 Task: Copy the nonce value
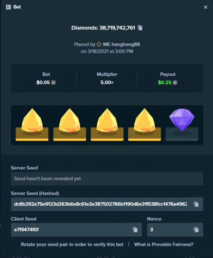point(196,230)
